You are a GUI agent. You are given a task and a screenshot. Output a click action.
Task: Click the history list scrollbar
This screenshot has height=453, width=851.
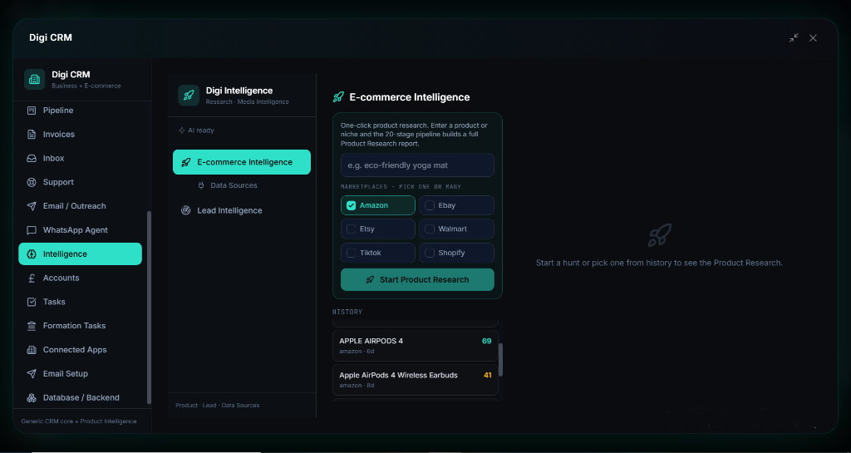pyautogui.click(x=500, y=360)
